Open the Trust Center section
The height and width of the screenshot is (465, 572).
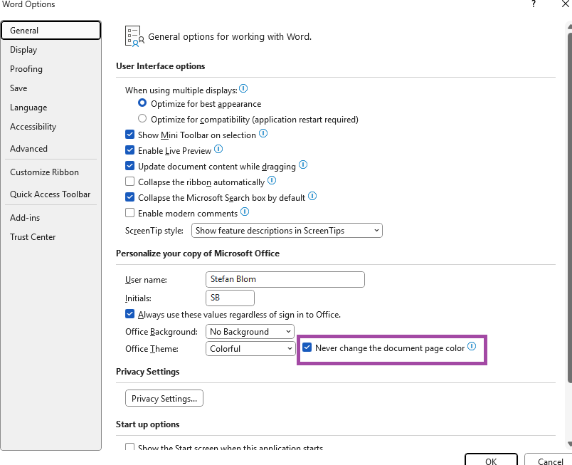(x=33, y=236)
